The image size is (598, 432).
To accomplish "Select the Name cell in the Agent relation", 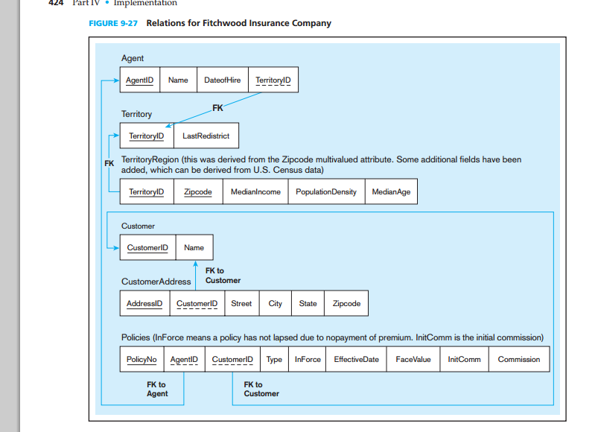I will [179, 80].
